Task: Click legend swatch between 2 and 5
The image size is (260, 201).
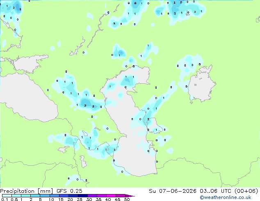Action: pyautogui.click(x=35, y=196)
